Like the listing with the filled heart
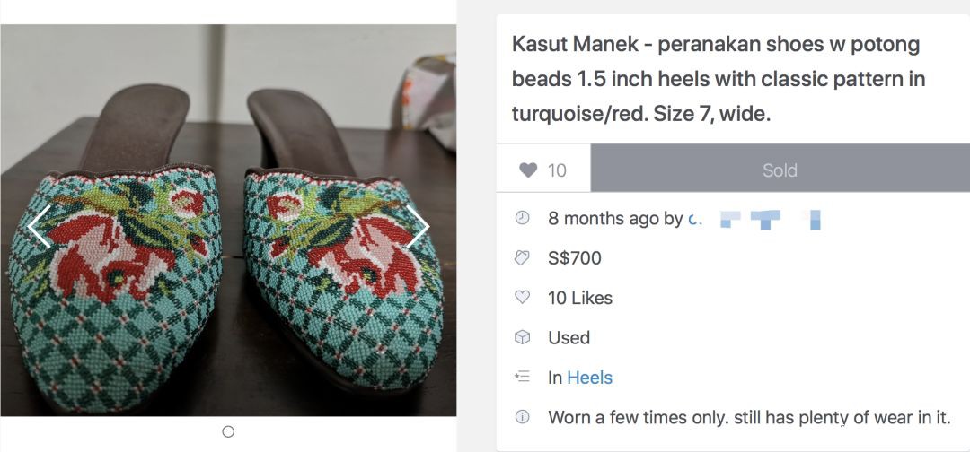This screenshot has height=452, width=970. tap(543, 169)
